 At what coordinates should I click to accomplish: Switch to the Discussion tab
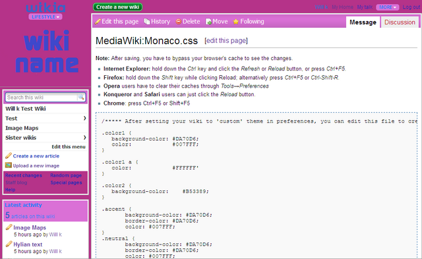click(x=400, y=22)
